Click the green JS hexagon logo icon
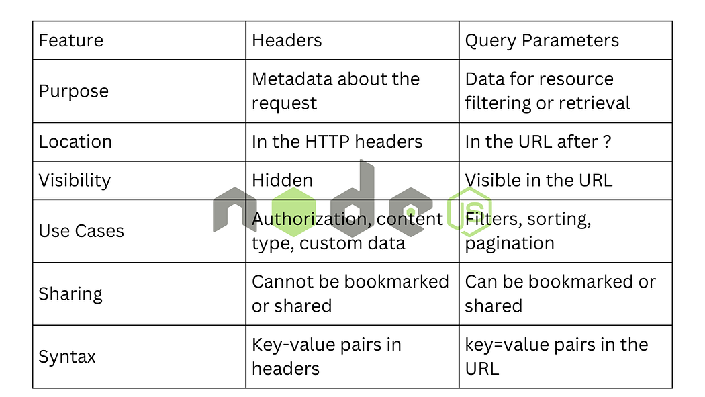 [470, 212]
